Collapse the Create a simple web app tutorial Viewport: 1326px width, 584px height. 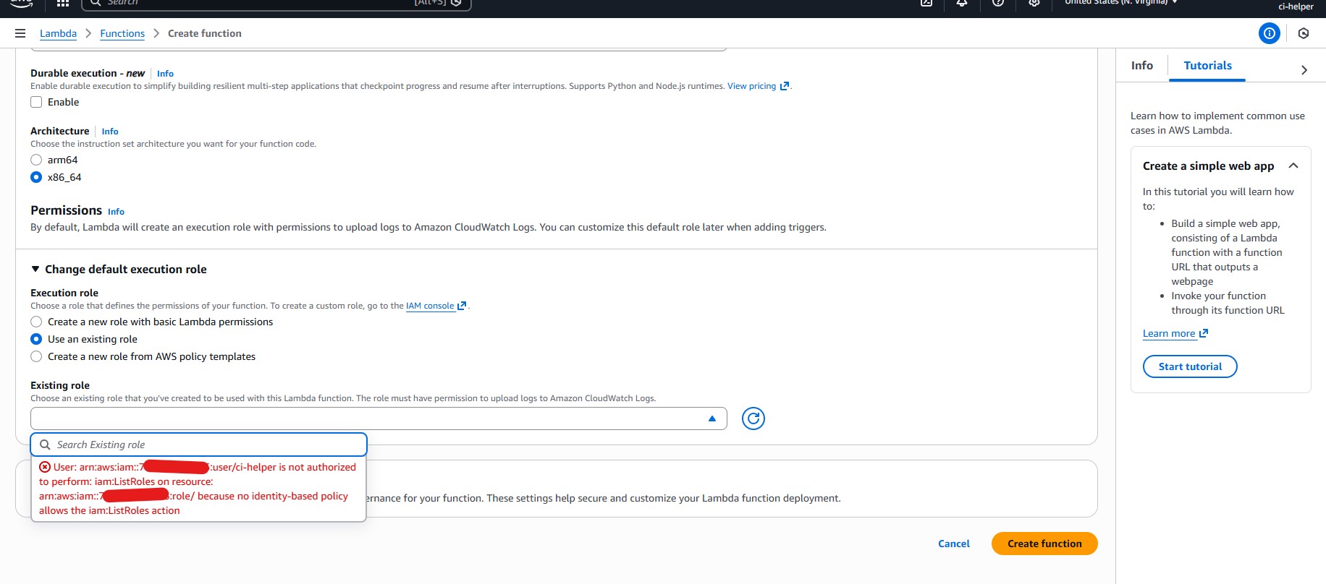pos(1293,166)
